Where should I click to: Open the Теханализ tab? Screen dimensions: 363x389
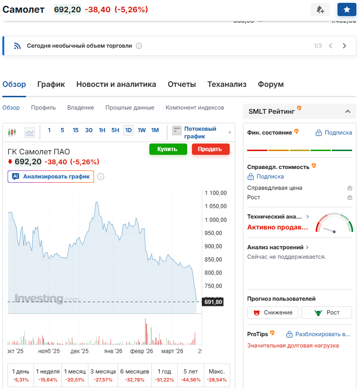tap(227, 85)
